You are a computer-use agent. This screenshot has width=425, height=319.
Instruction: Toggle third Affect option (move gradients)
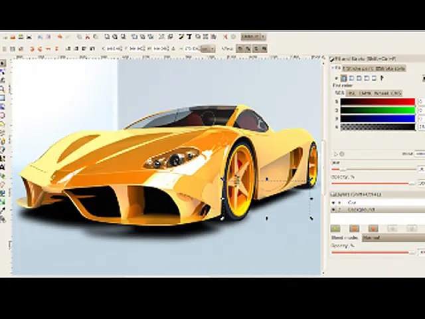click(256, 49)
